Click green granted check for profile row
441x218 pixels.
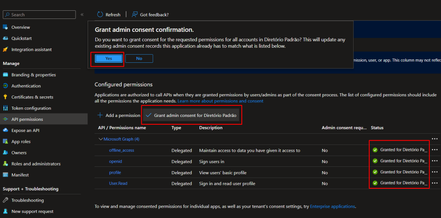pyautogui.click(x=375, y=172)
